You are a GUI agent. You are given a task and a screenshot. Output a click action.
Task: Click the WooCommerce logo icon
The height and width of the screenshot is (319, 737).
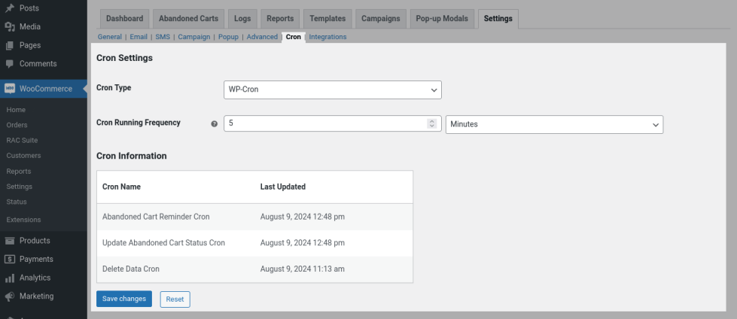point(10,89)
